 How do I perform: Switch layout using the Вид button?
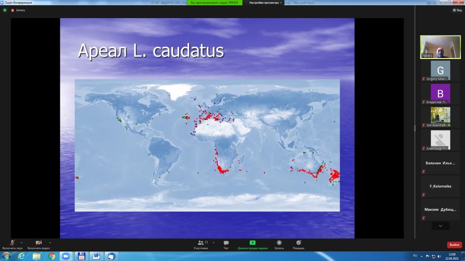pyautogui.click(x=456, y=10)
